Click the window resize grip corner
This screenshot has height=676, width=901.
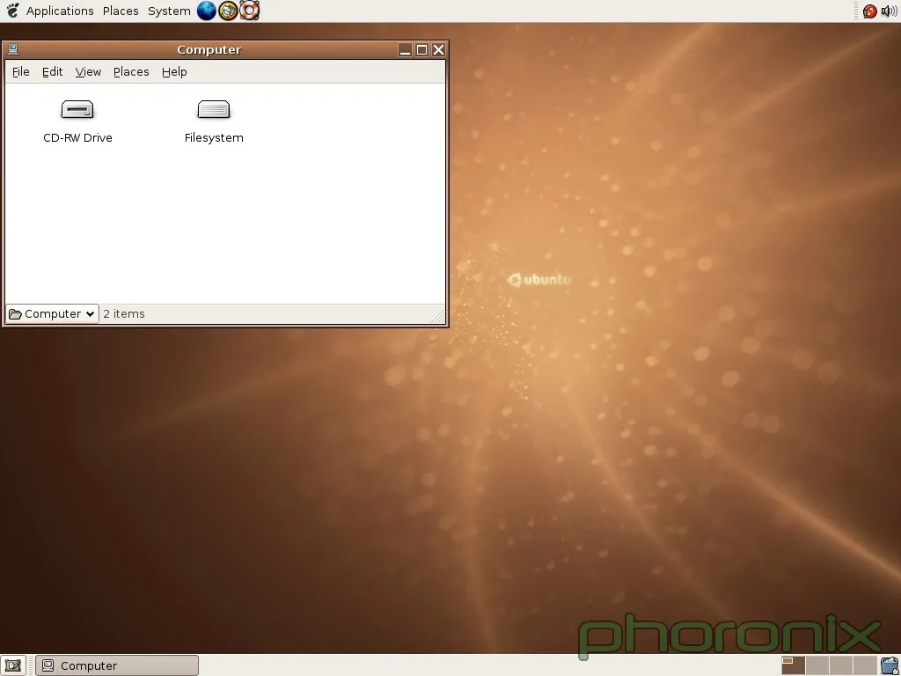(438, 316)
